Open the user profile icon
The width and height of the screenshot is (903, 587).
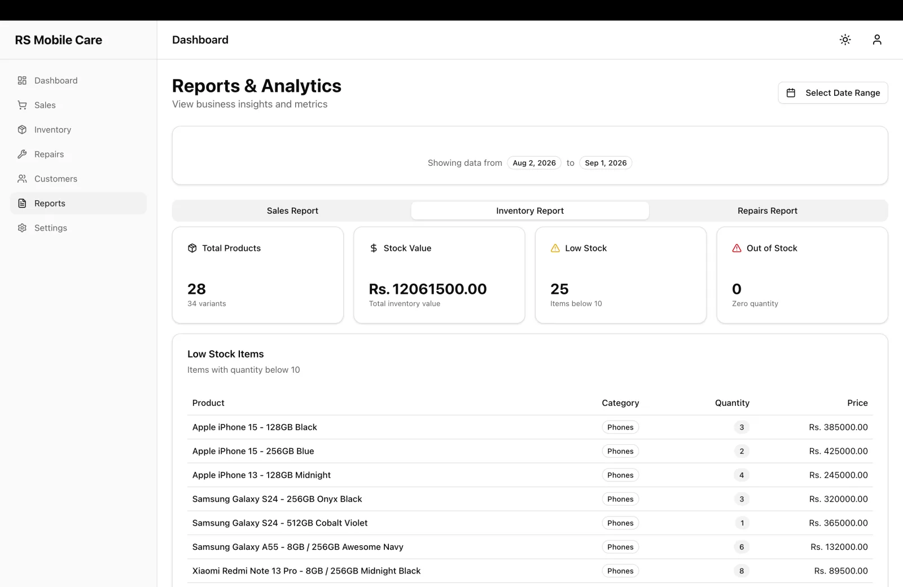pos(877,39)
